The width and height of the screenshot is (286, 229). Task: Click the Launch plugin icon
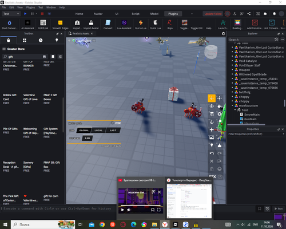coord(223,23)
